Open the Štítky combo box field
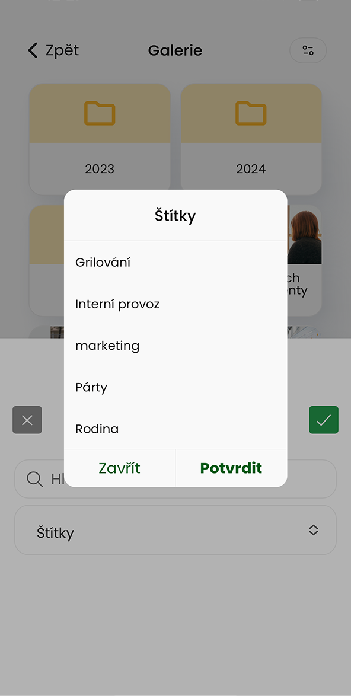 click(x=175, y=530)
